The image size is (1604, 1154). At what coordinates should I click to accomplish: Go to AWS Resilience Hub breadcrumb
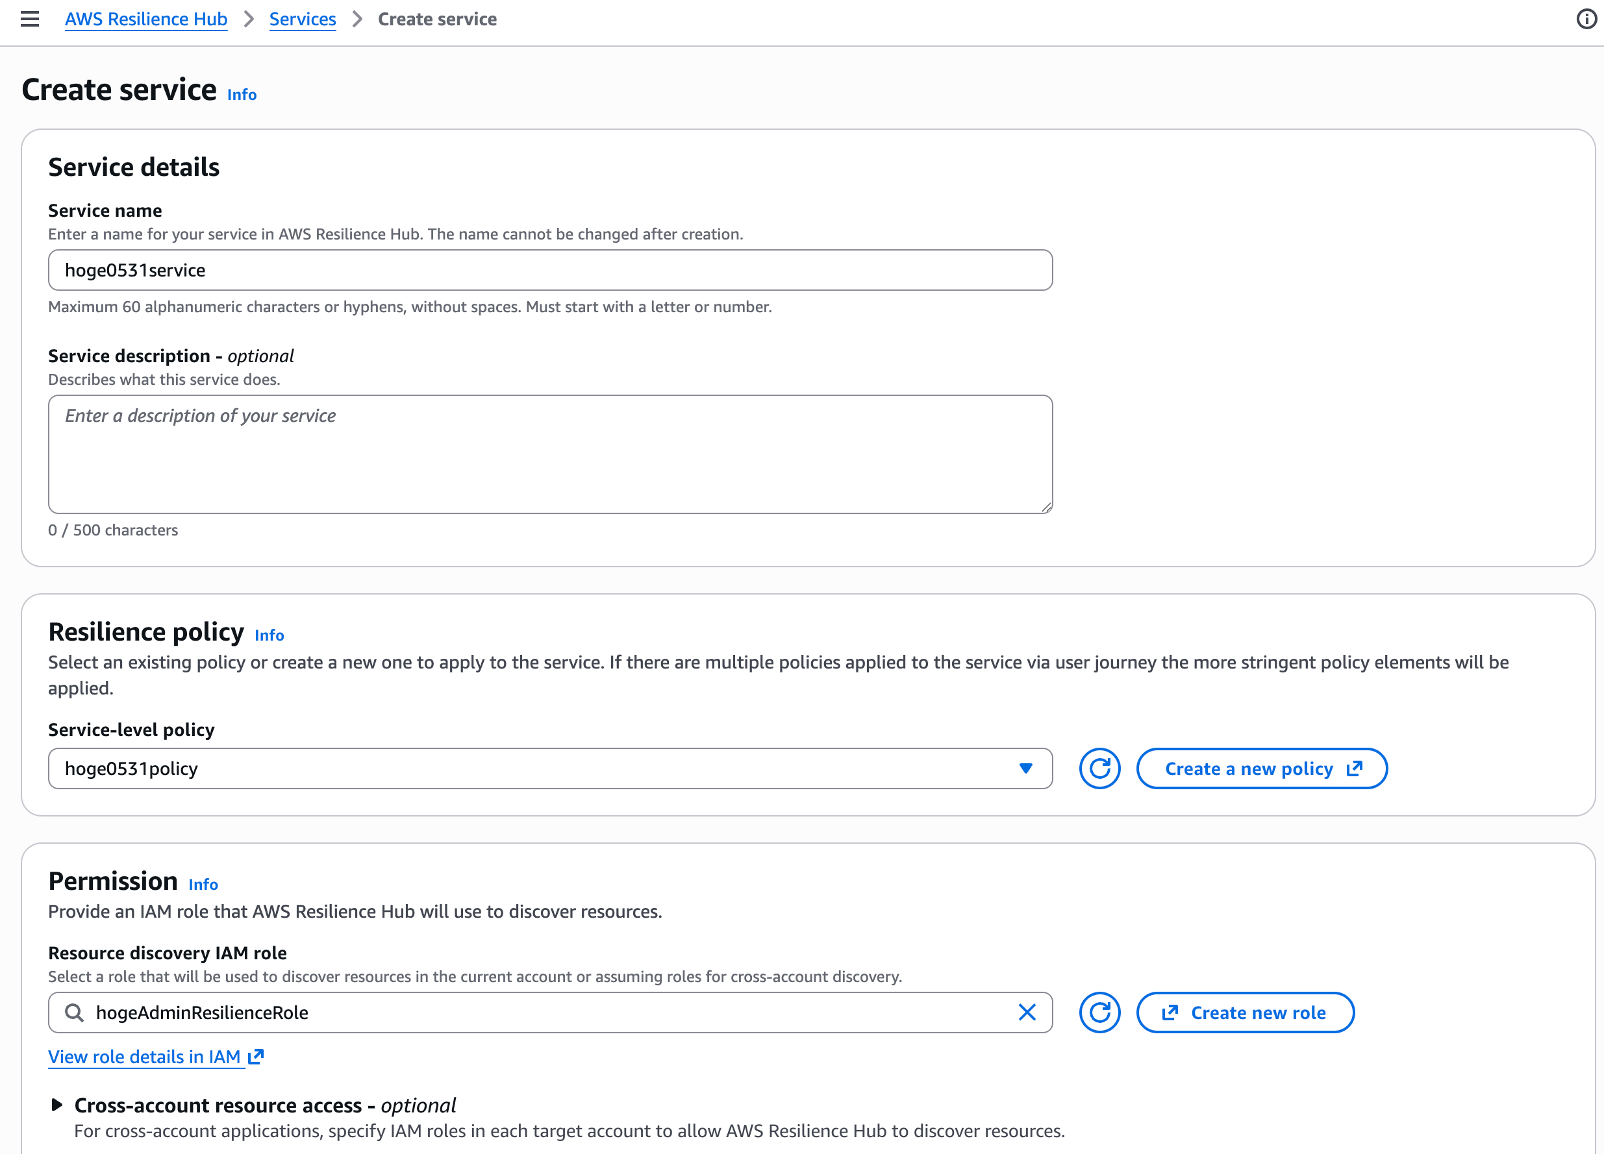pos(145,19)
